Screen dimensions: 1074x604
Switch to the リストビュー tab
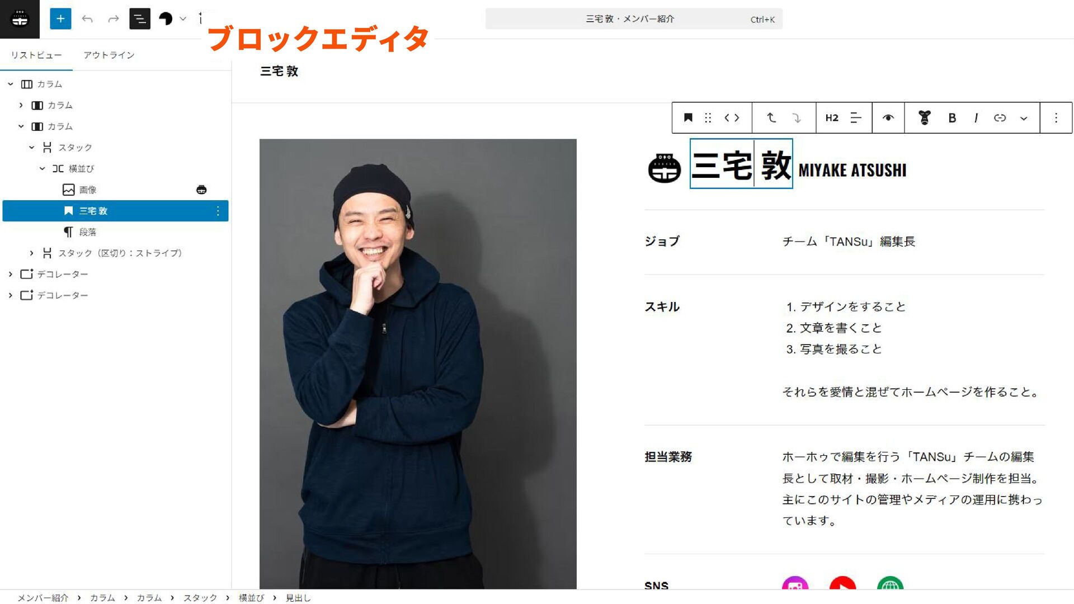coord(36,55)
